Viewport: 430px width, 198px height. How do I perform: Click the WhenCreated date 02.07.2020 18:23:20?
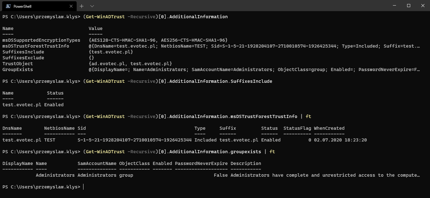click(340, 140)
